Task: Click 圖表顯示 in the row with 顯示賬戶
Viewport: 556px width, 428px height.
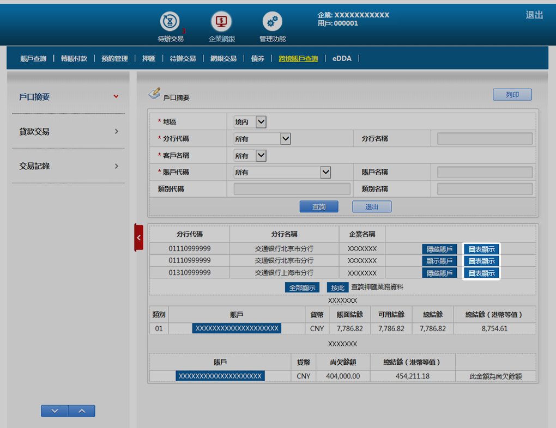Action: point(481,261)
